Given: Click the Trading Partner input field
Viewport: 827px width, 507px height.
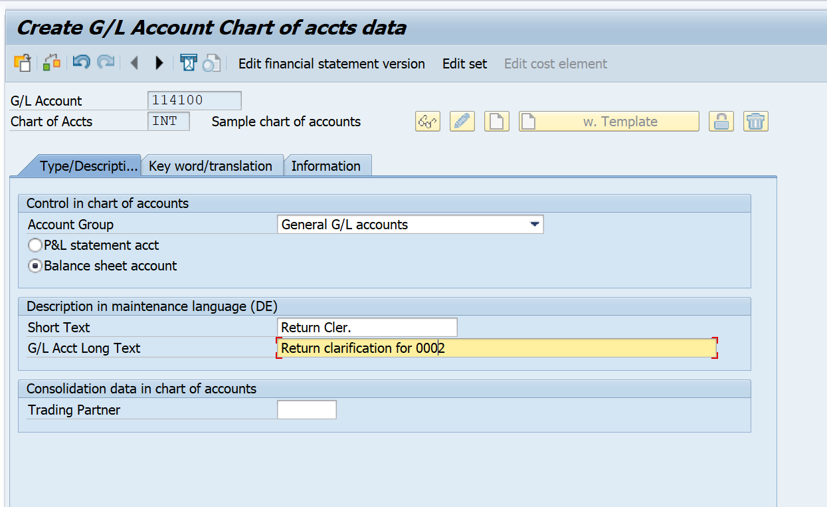Looking at the screenshot, I should [x=307, y=410].
